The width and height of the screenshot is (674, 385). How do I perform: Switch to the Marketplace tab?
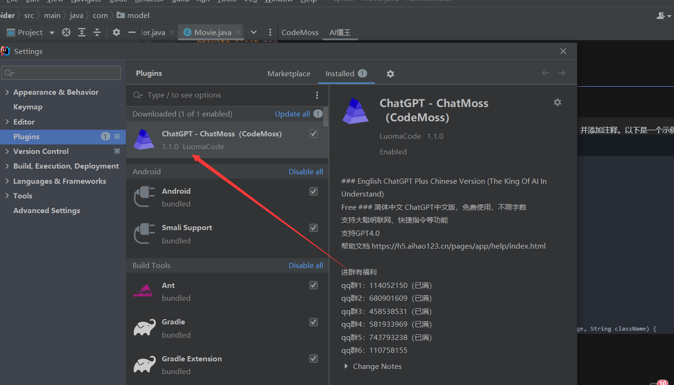289,74
